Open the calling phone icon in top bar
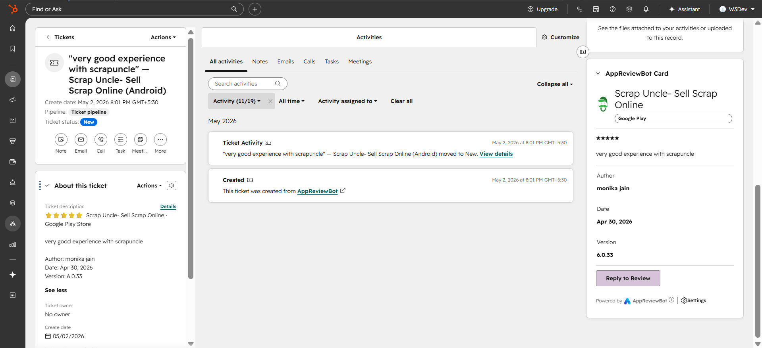This screenshot has width=762, height=348. [x=580, y=9]
